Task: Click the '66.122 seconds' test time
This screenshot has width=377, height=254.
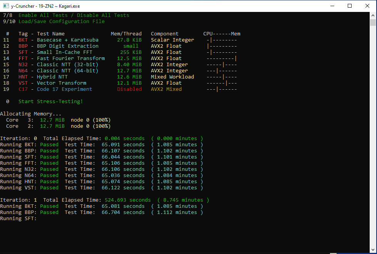Action: pos(123,188)
